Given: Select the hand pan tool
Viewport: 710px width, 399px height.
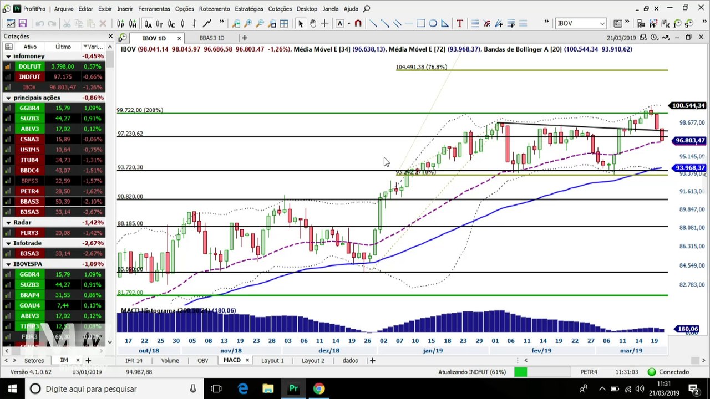Looking at the screenshot, I should point(313,23).
